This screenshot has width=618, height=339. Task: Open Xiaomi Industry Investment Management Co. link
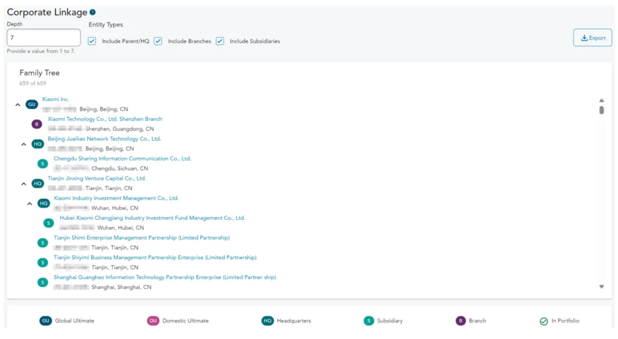(x=116, y=198)
